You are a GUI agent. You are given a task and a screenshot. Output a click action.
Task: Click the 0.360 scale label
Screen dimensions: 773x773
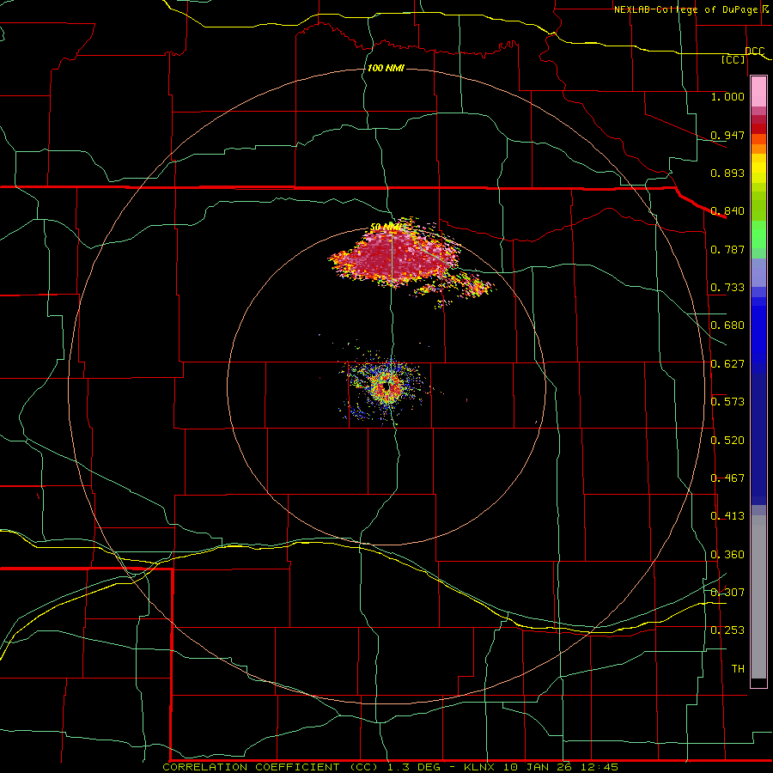727,554
